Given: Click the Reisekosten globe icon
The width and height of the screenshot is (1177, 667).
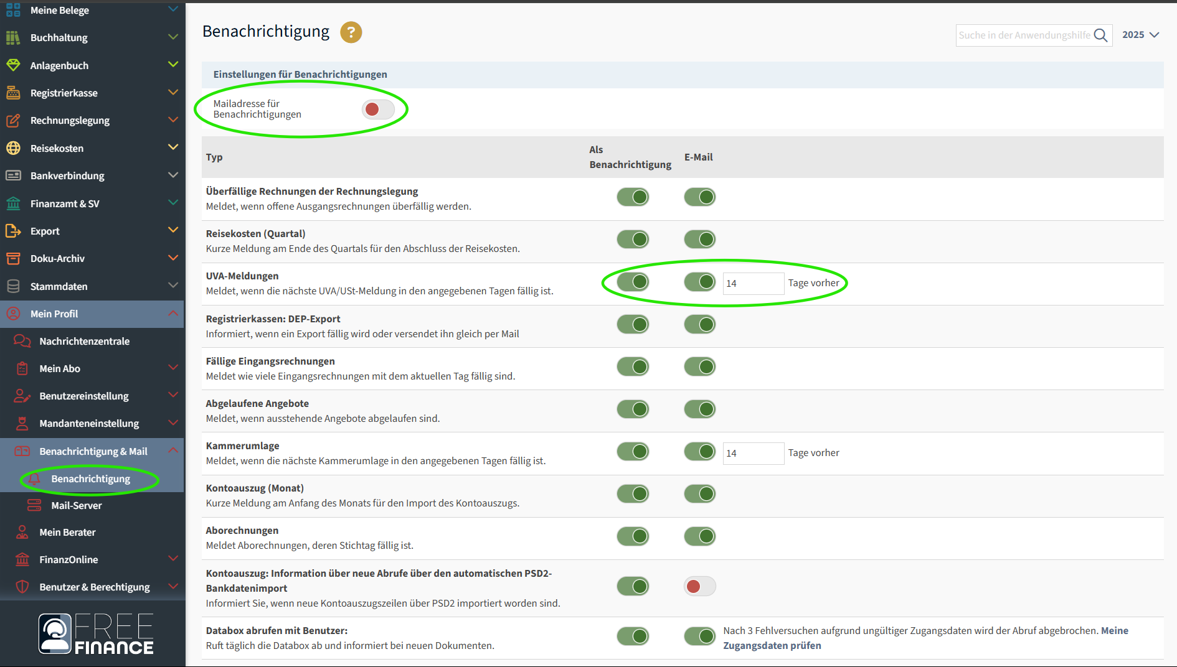Looking at the screenshot, I should 13,148.
